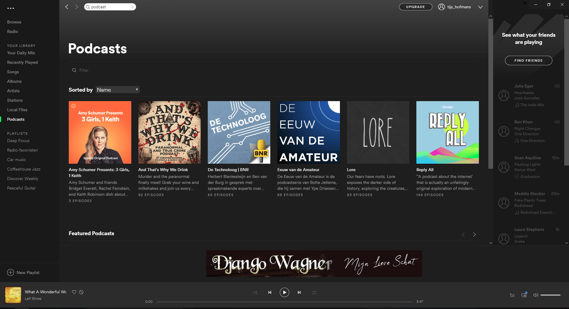
Task: Open the Reply All podcast cover
Action: tap(447, 132)
